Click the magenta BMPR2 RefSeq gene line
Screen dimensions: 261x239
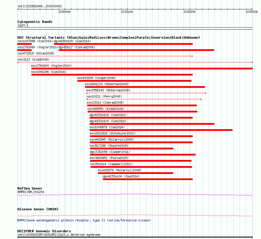coord(135,194)
